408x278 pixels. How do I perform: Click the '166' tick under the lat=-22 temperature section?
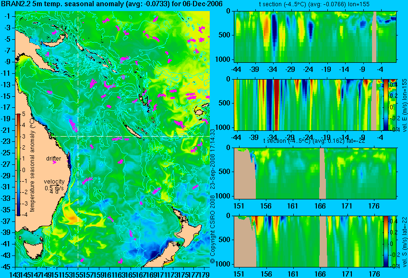coord(320,206)
